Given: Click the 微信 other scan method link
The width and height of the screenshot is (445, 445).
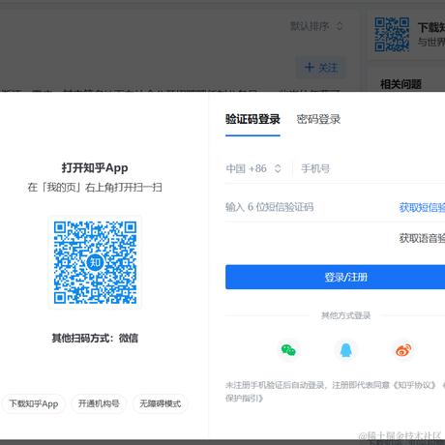Looking at the screenshot, I should click(129, 338).
